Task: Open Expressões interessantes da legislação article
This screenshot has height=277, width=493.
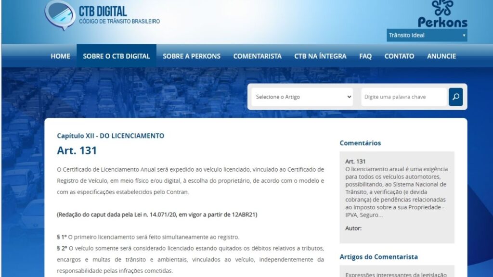Action: 396,274
